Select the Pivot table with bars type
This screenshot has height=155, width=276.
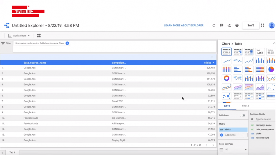tap(249, 96)
